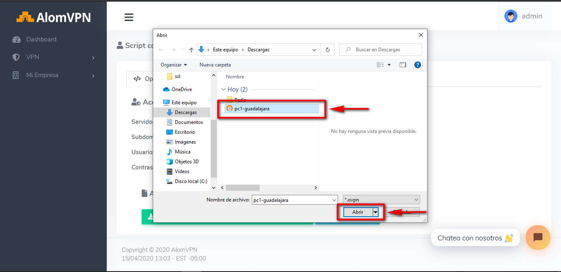Click the refresh button in address bar
The height and width of the screenshot is (272, 561).
pos(327,50)
